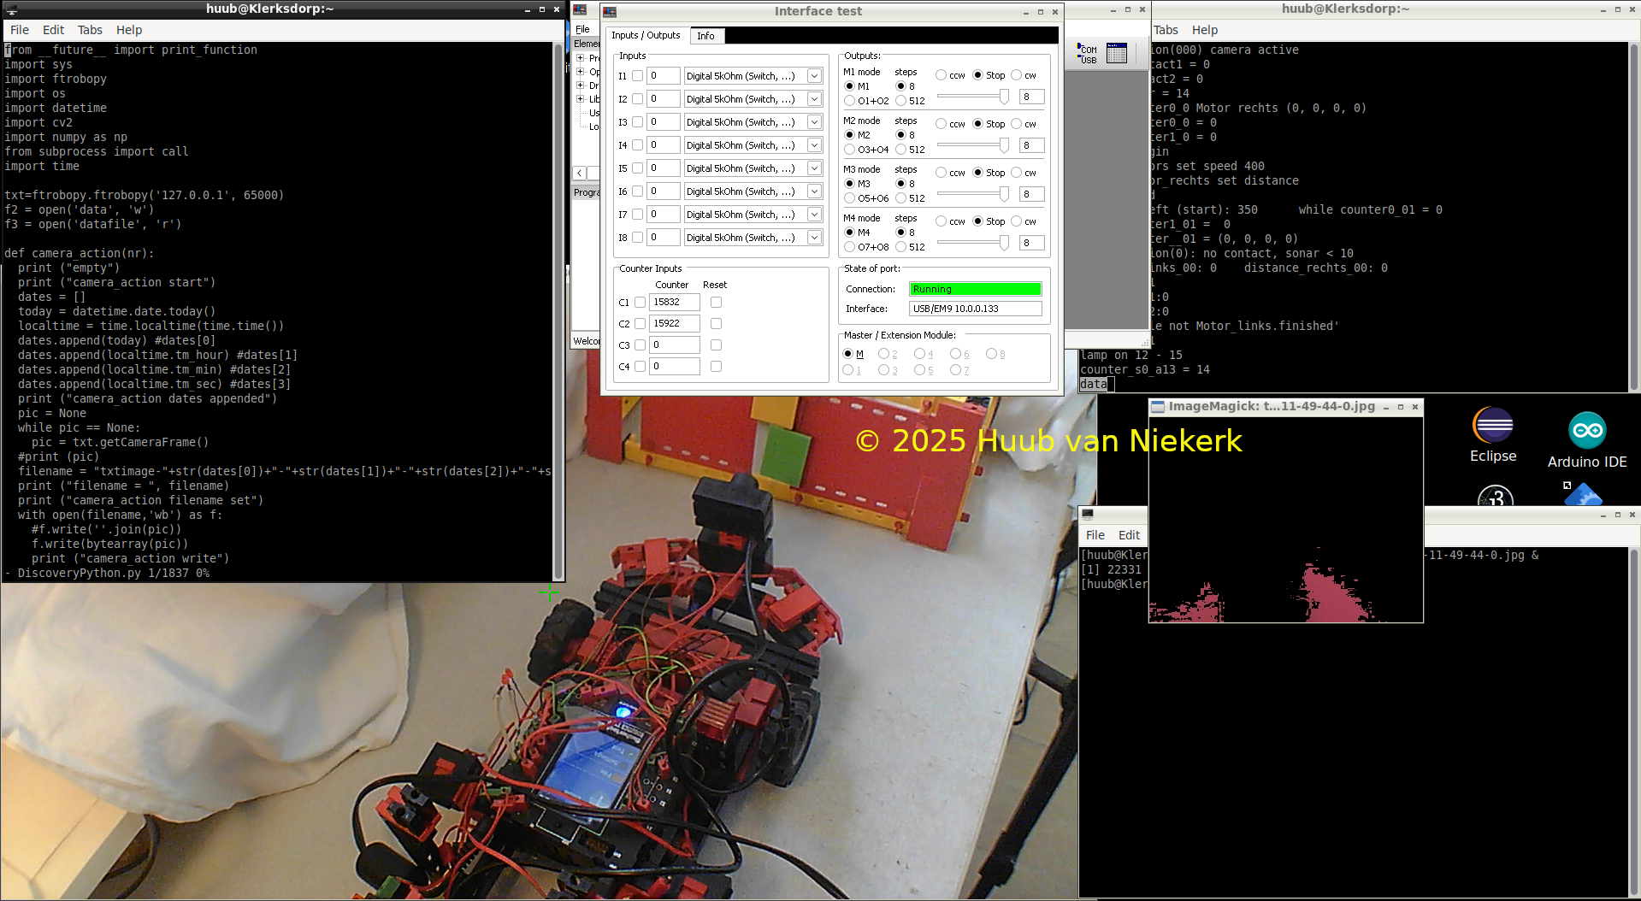Open Edit menu in lower-right terminal
Screen dimensions: 1641x901
(x=1129, y=535)
